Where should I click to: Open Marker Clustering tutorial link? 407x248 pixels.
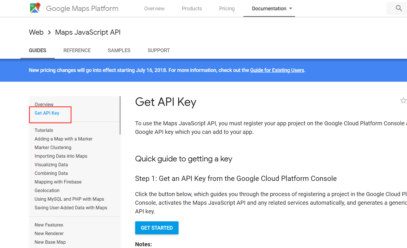pos(53,147)
